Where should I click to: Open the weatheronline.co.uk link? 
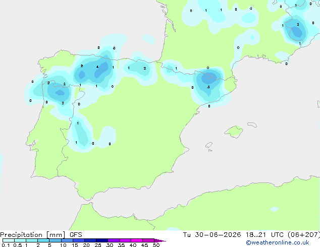point(277,242)
